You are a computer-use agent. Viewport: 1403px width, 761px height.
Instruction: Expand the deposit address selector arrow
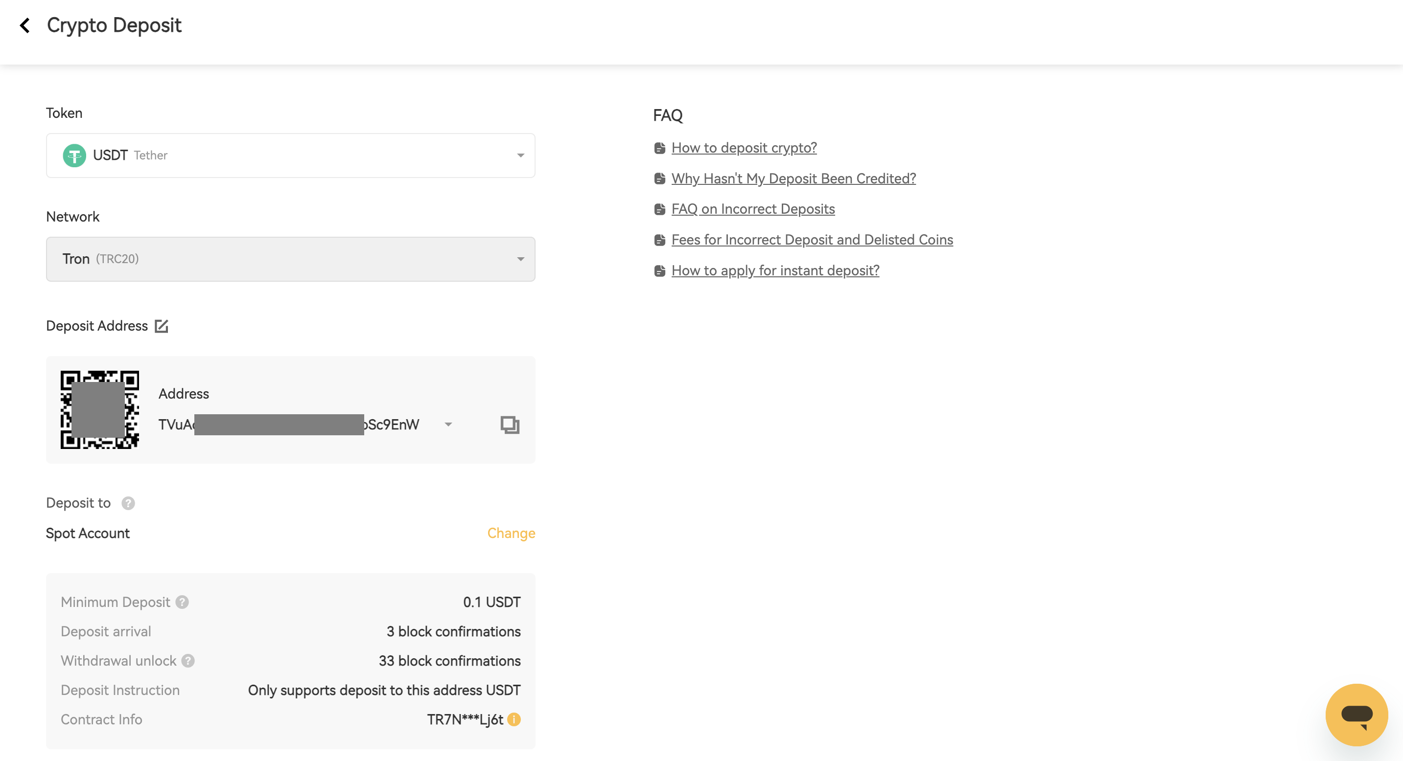point(448,425)
